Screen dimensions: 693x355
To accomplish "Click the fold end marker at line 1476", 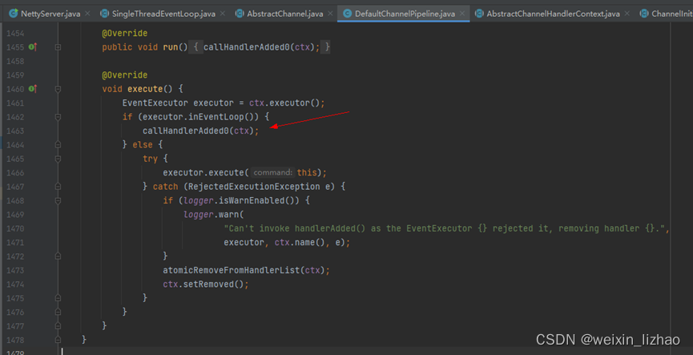I will 58,312.
